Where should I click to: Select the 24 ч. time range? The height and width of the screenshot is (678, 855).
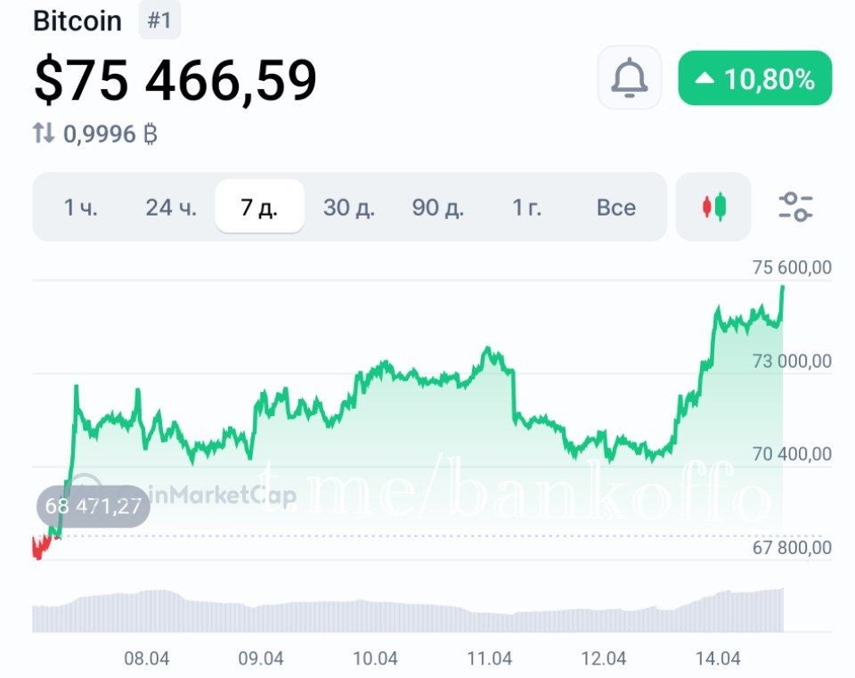pos(171,208)
